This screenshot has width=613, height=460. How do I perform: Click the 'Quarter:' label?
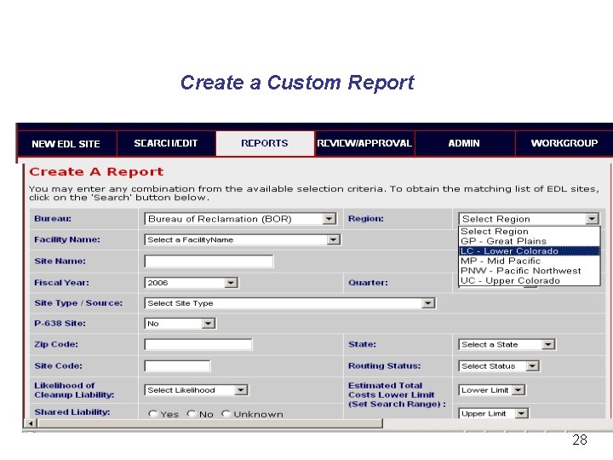pyautogui.click(x=368, y=283)
